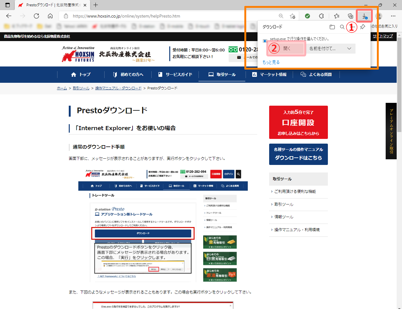The height and width of the screenshot is (312, 402).
Task: Click the red 口座開設 banner
Action: point(298,122)
